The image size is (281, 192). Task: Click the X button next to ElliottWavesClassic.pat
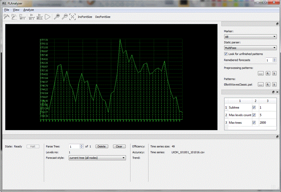coord(274,84)
